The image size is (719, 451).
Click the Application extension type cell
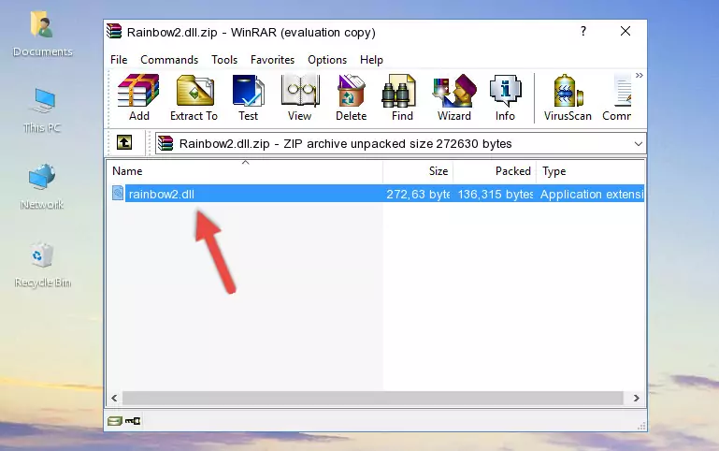592,194
